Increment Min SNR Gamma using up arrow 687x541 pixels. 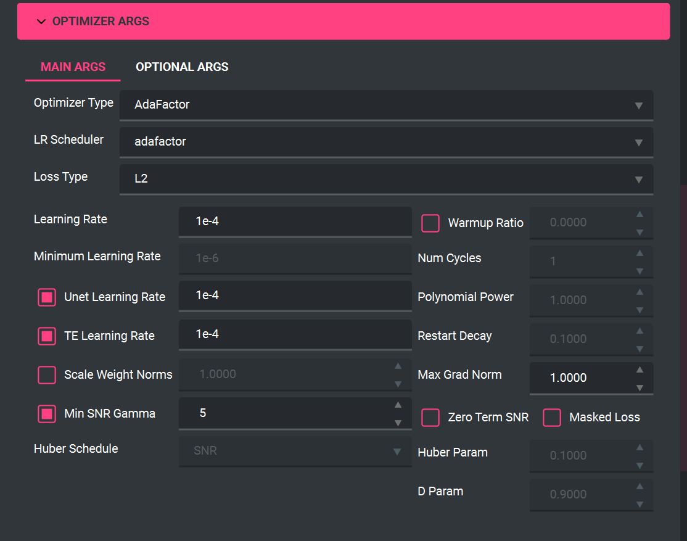pos(398,405)
